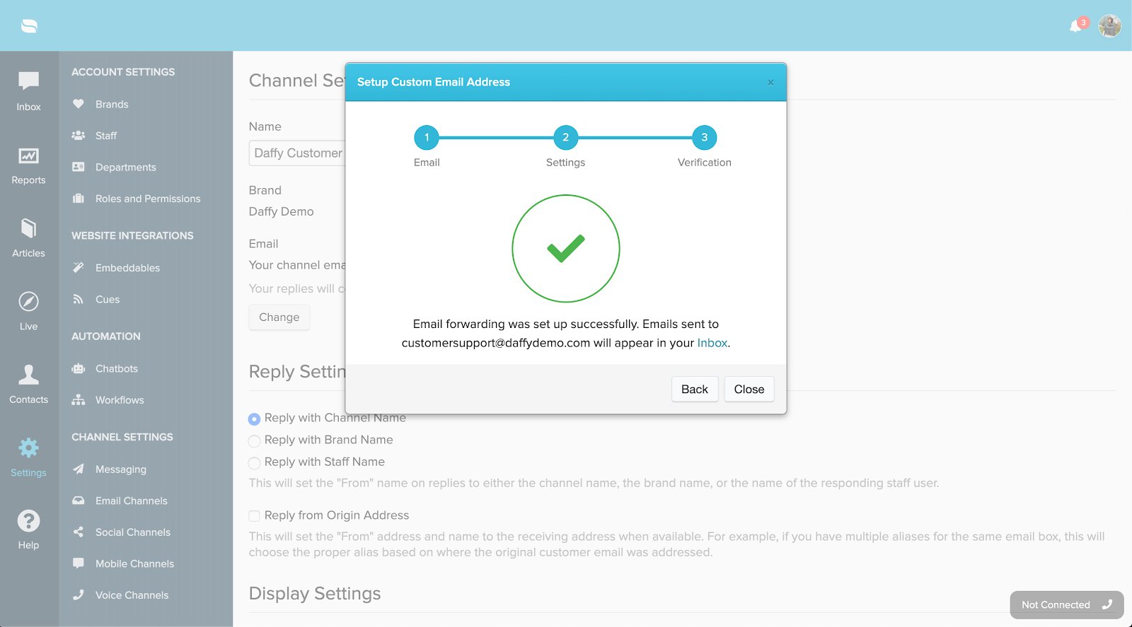Go to Email Channels menu item

tap(132, 500)
